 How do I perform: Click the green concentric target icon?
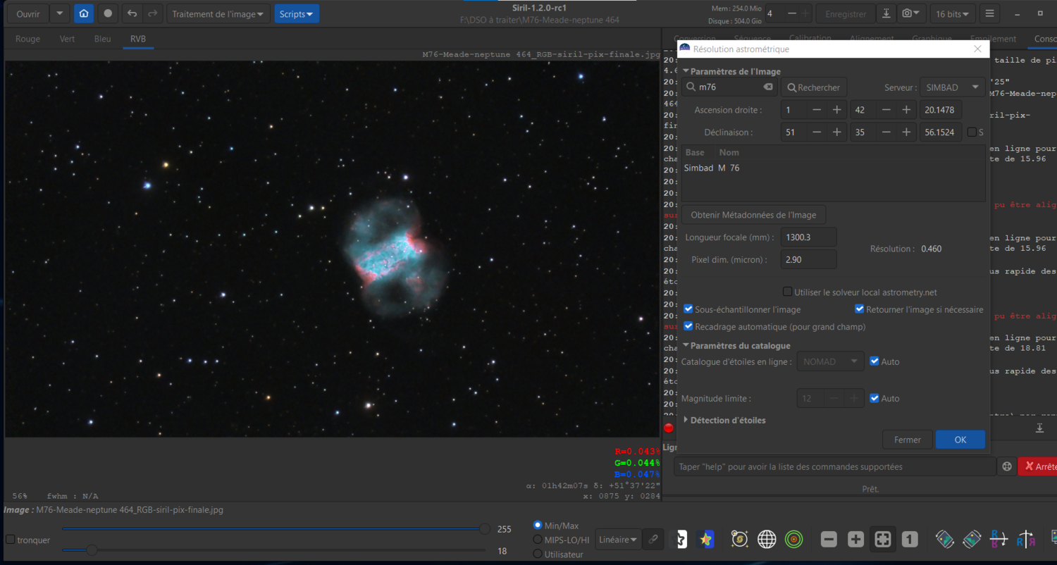(x=793, y=540)
